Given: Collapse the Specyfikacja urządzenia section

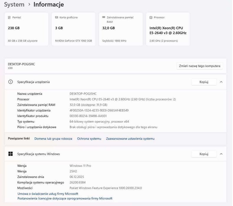Looking at the screenshot, I should click(x=221, y=82).
